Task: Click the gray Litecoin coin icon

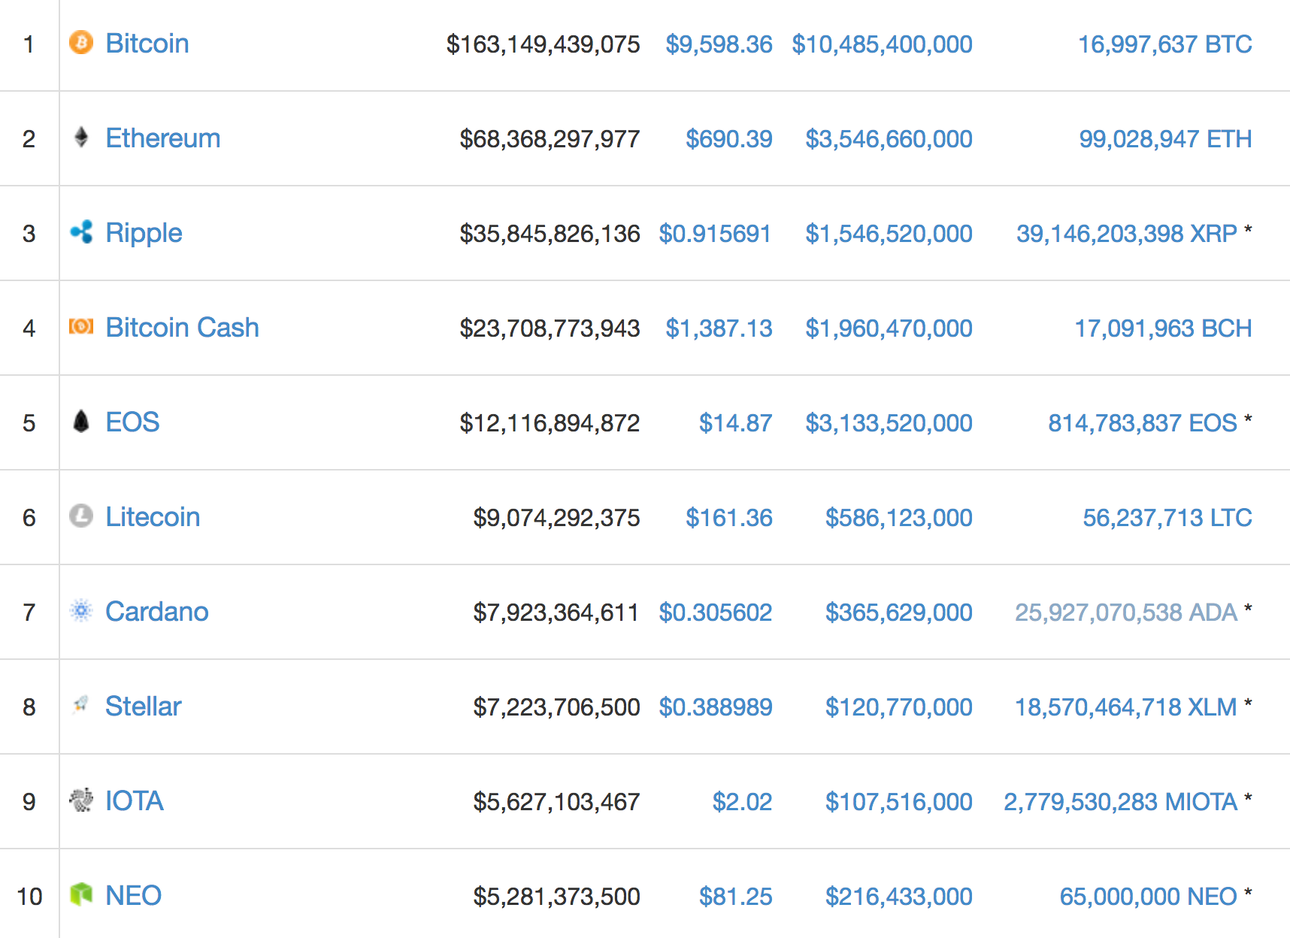Action: tap(81, 516)
